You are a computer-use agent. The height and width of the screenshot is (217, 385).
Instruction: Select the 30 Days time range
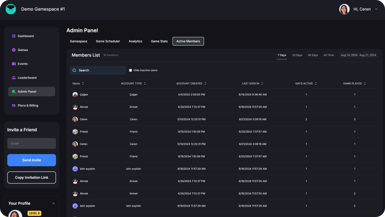coord(297,55)
